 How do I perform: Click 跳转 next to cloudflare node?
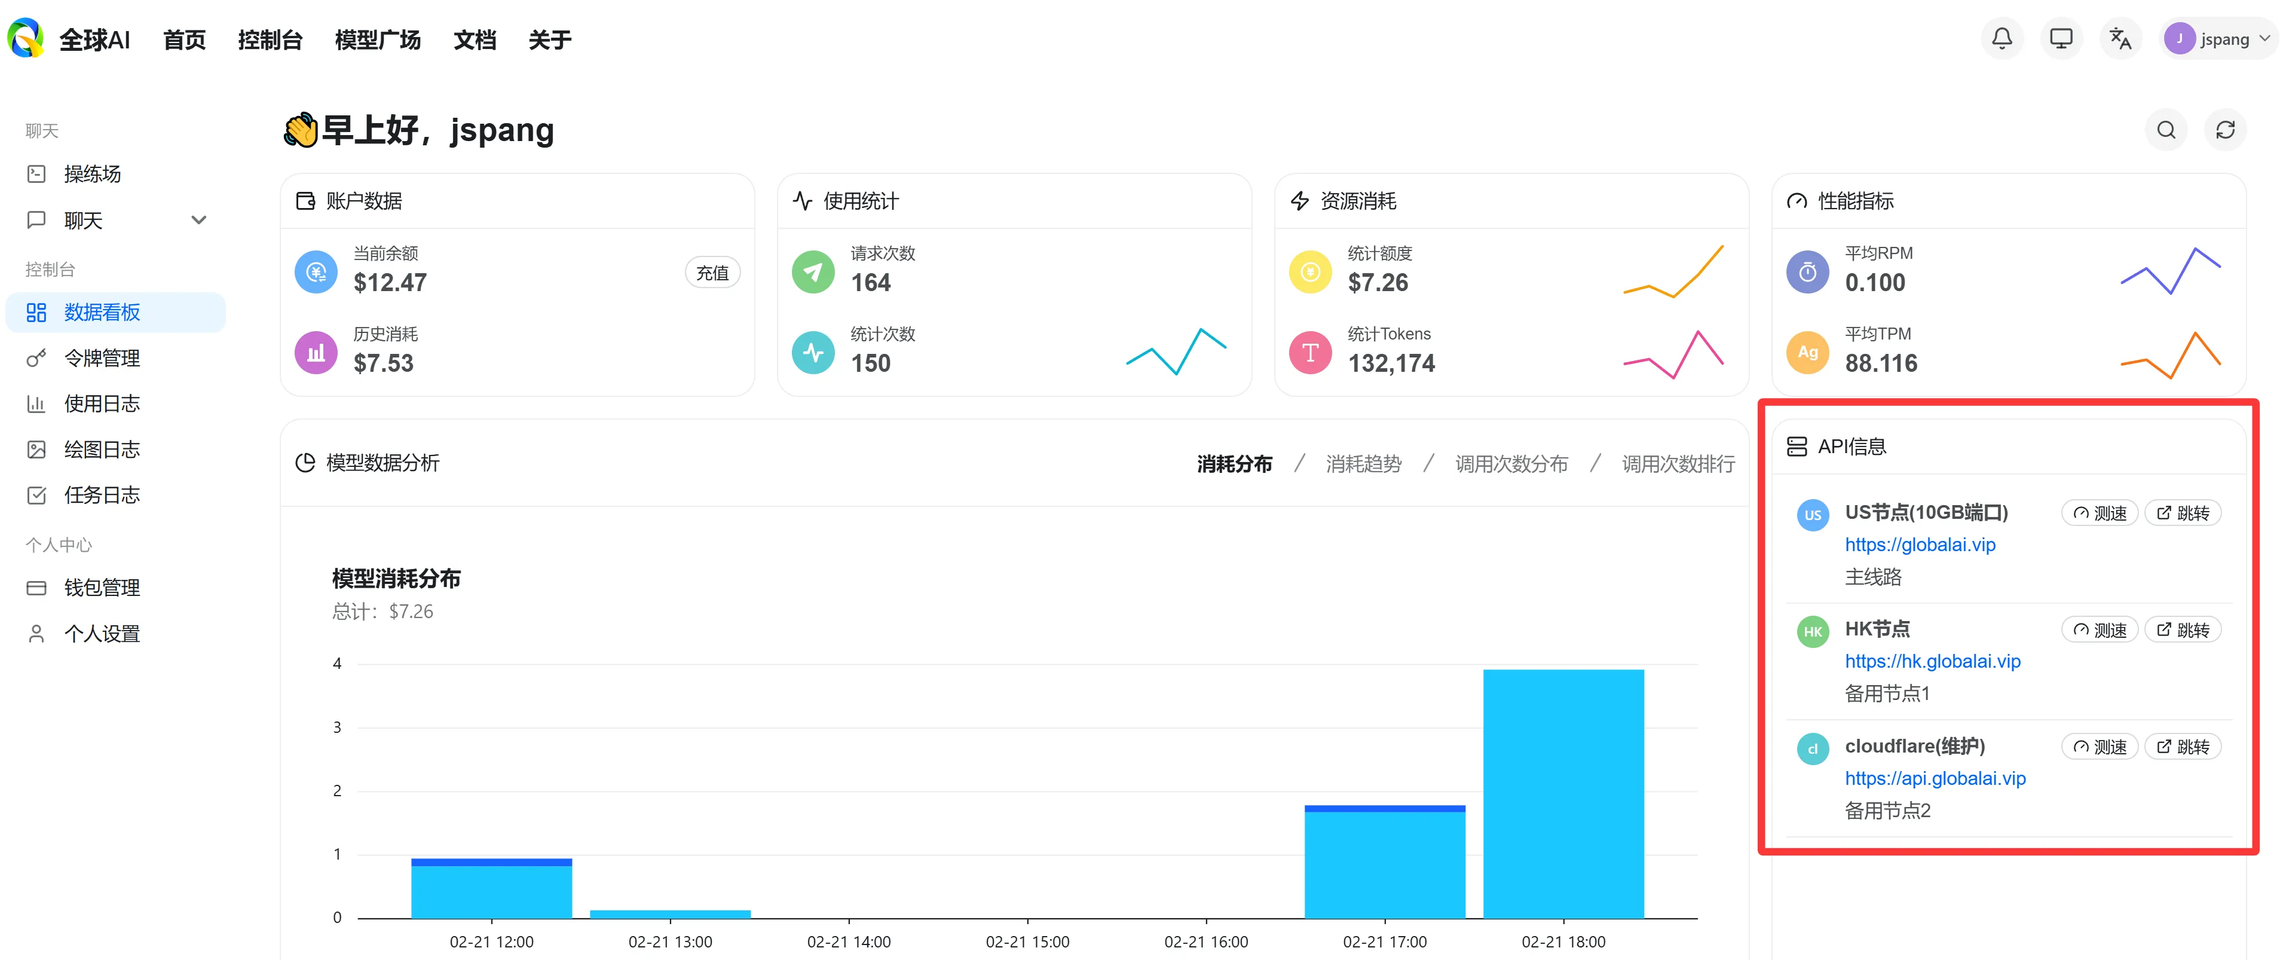[2183, 746]
